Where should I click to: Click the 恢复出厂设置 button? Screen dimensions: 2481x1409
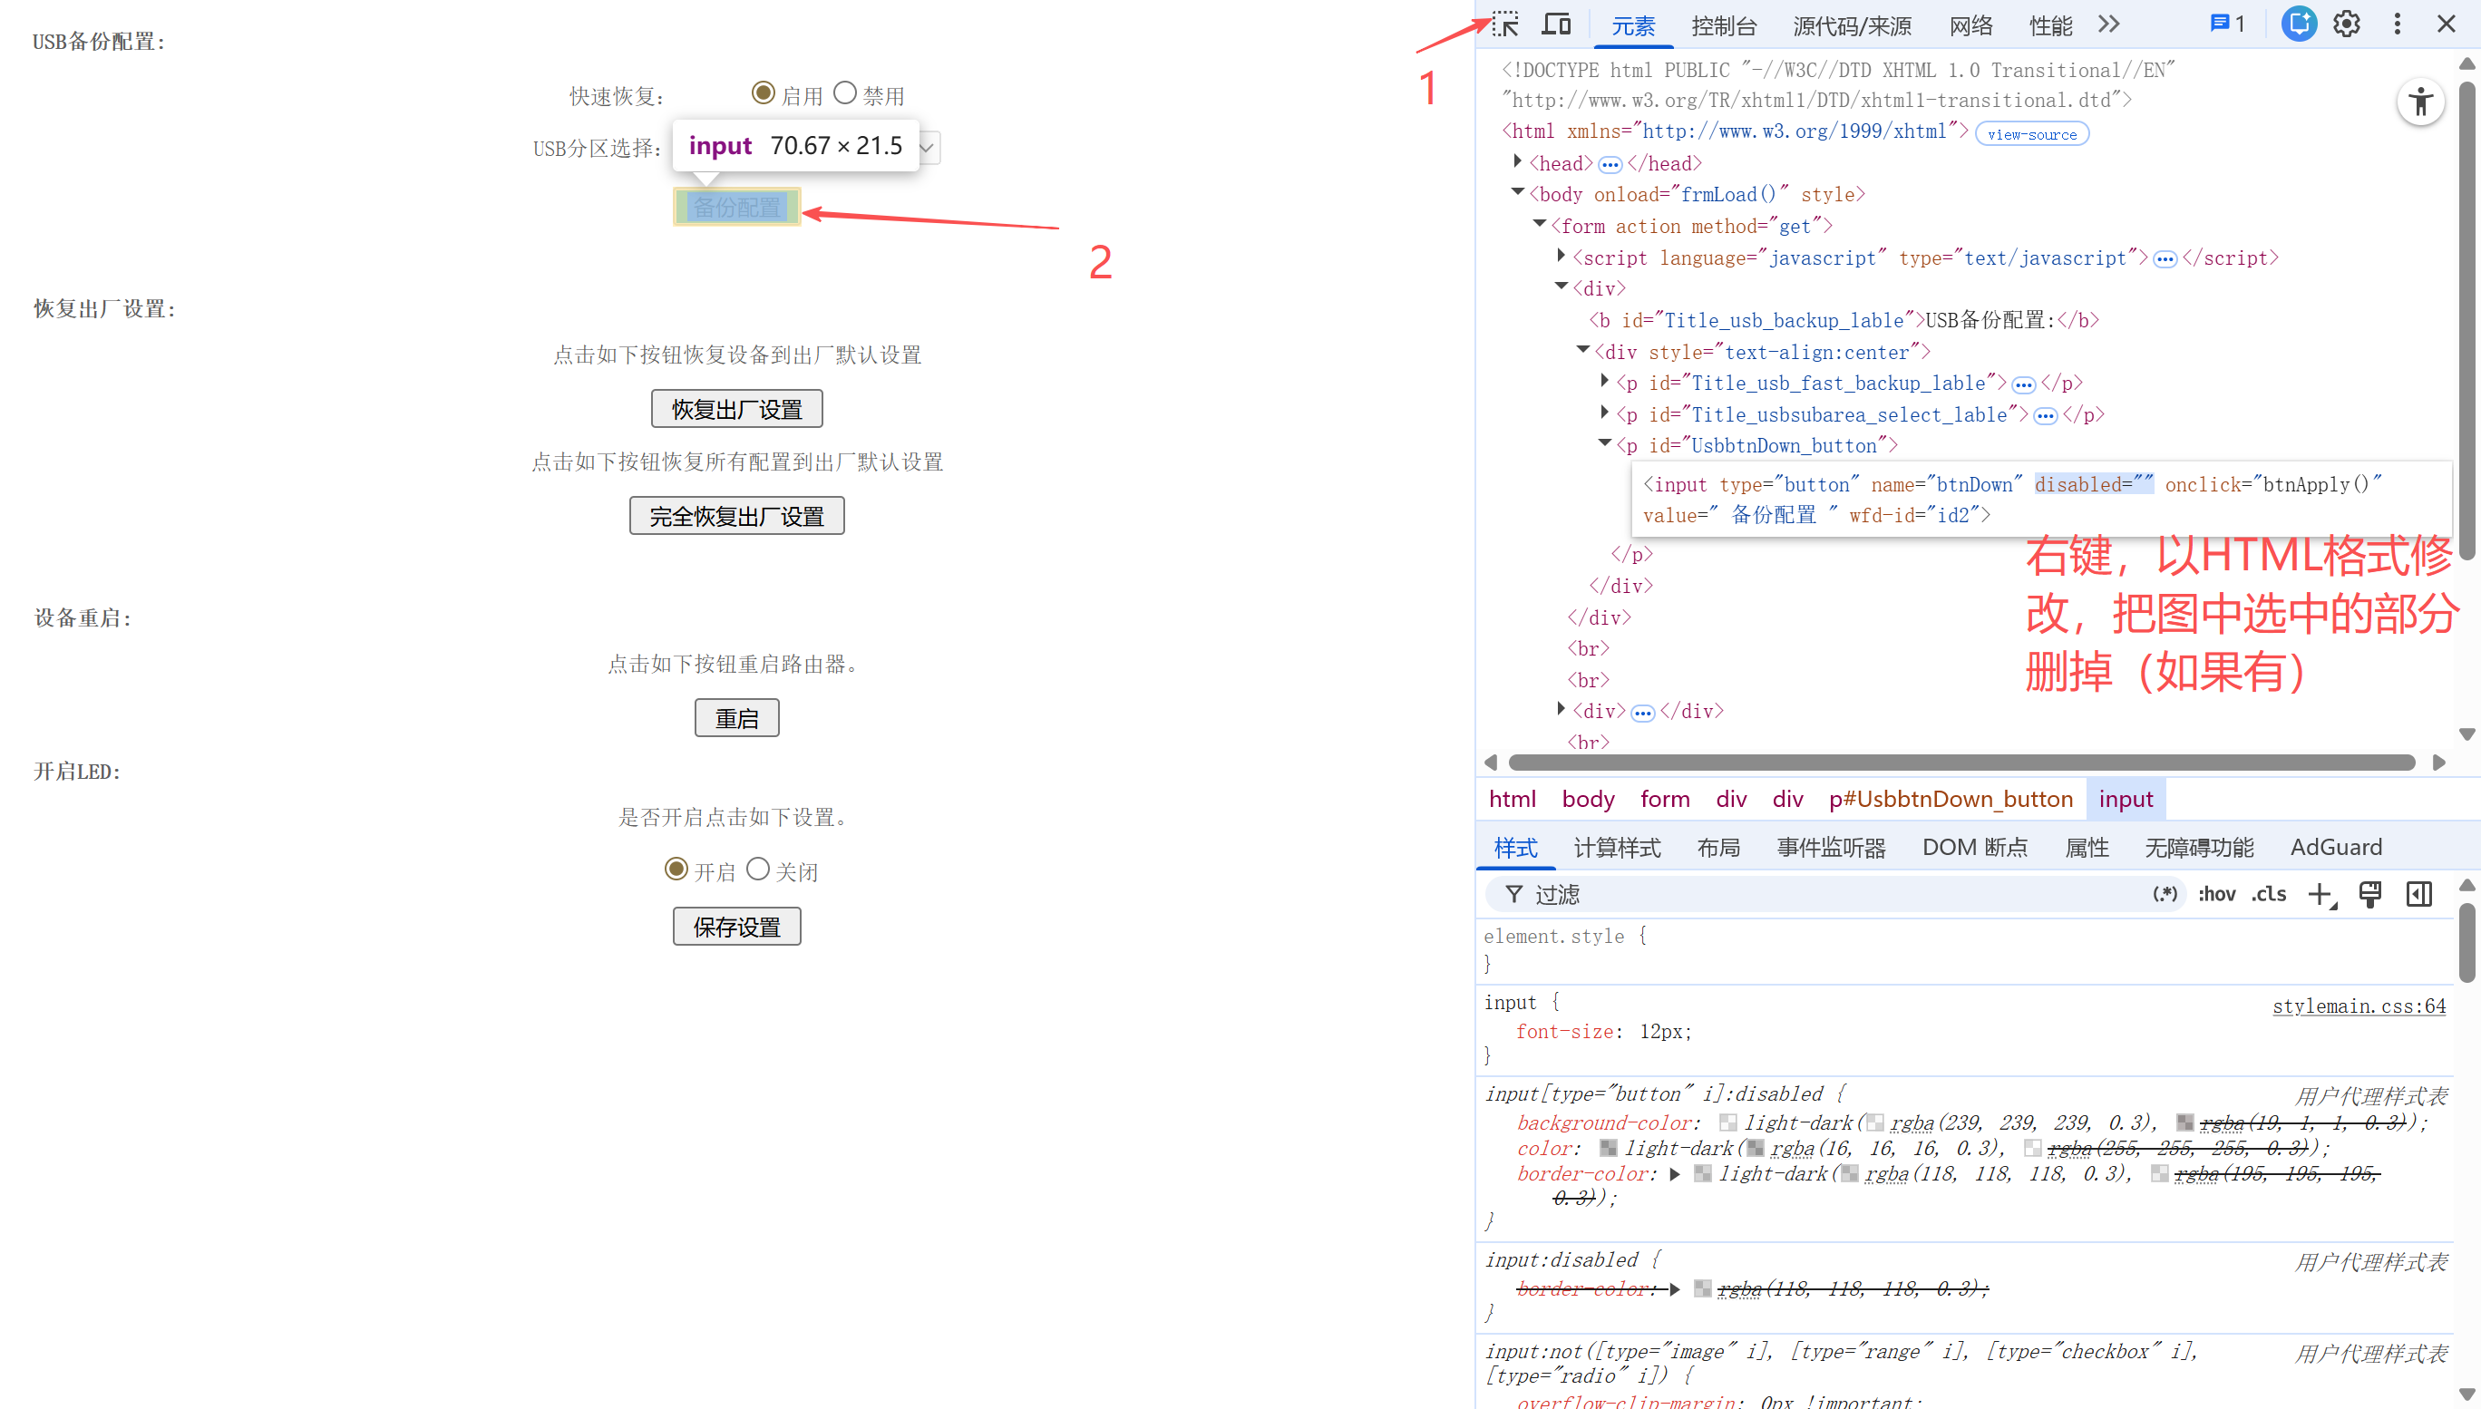[737, 409]
